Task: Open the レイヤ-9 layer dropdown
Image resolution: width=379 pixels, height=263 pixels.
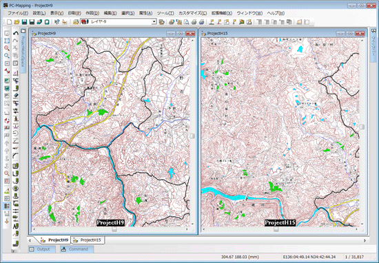Action: coord(154,22)
